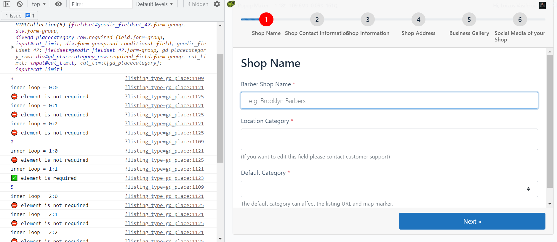Click the Location Category input box
This screenshot has width=557, height=242.
click(389, 139)
